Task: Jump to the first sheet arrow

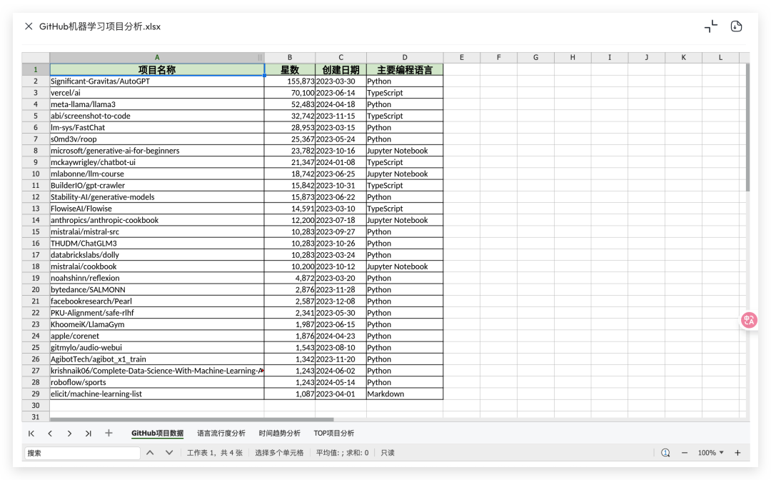Action: [31, 434]
